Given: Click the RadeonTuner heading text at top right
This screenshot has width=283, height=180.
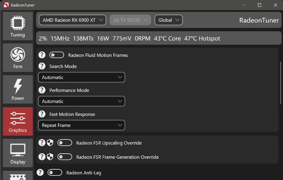Looking at the screenshot, I should pyautogui.click(x=259, y=20).
